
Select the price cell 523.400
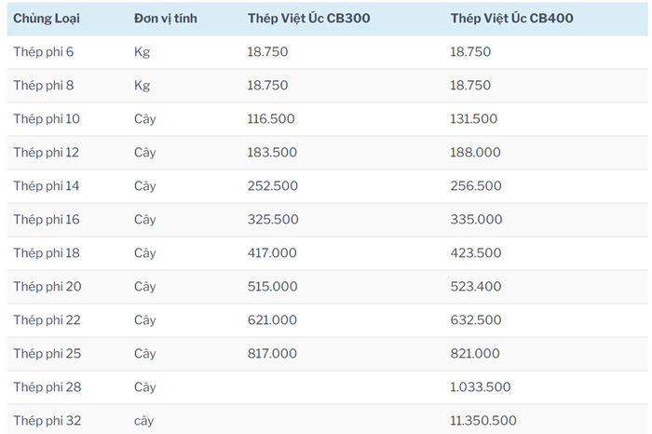tap(476, 287)
